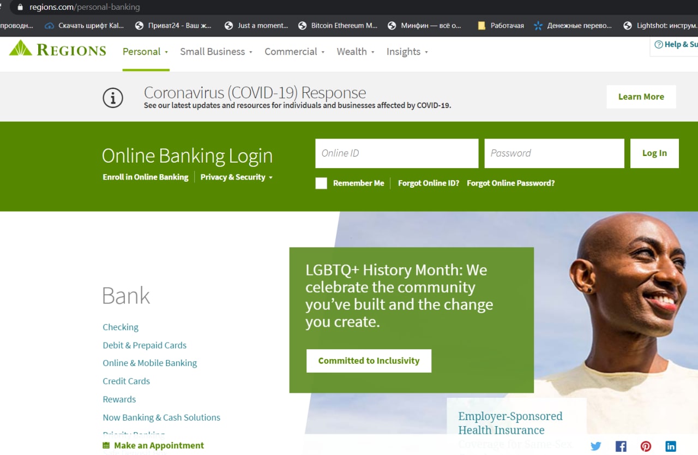The height and width of the screenshot is (455, 698).
Task: Open the Credit Cards link
Action: pyautogui.click(x=127, y=381)
